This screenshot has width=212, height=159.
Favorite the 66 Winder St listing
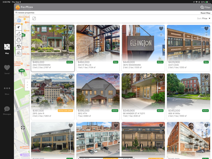pos(161,77)
